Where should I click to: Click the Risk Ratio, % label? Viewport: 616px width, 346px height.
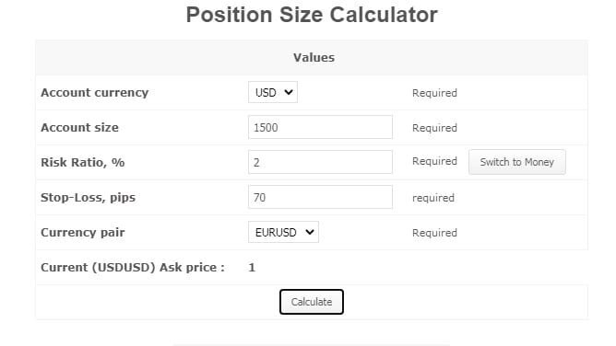(83, 162)
